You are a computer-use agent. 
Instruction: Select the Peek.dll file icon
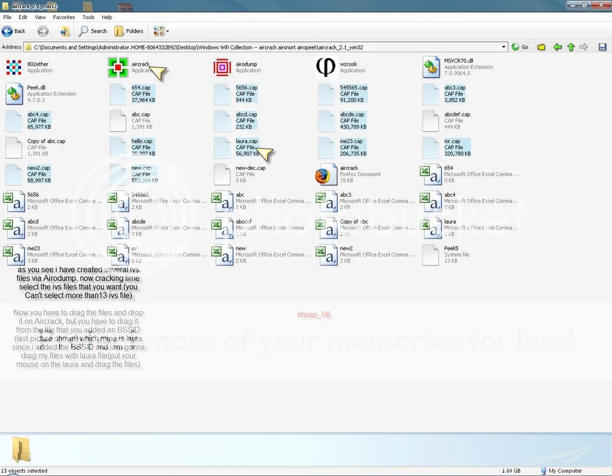[14, 94]
